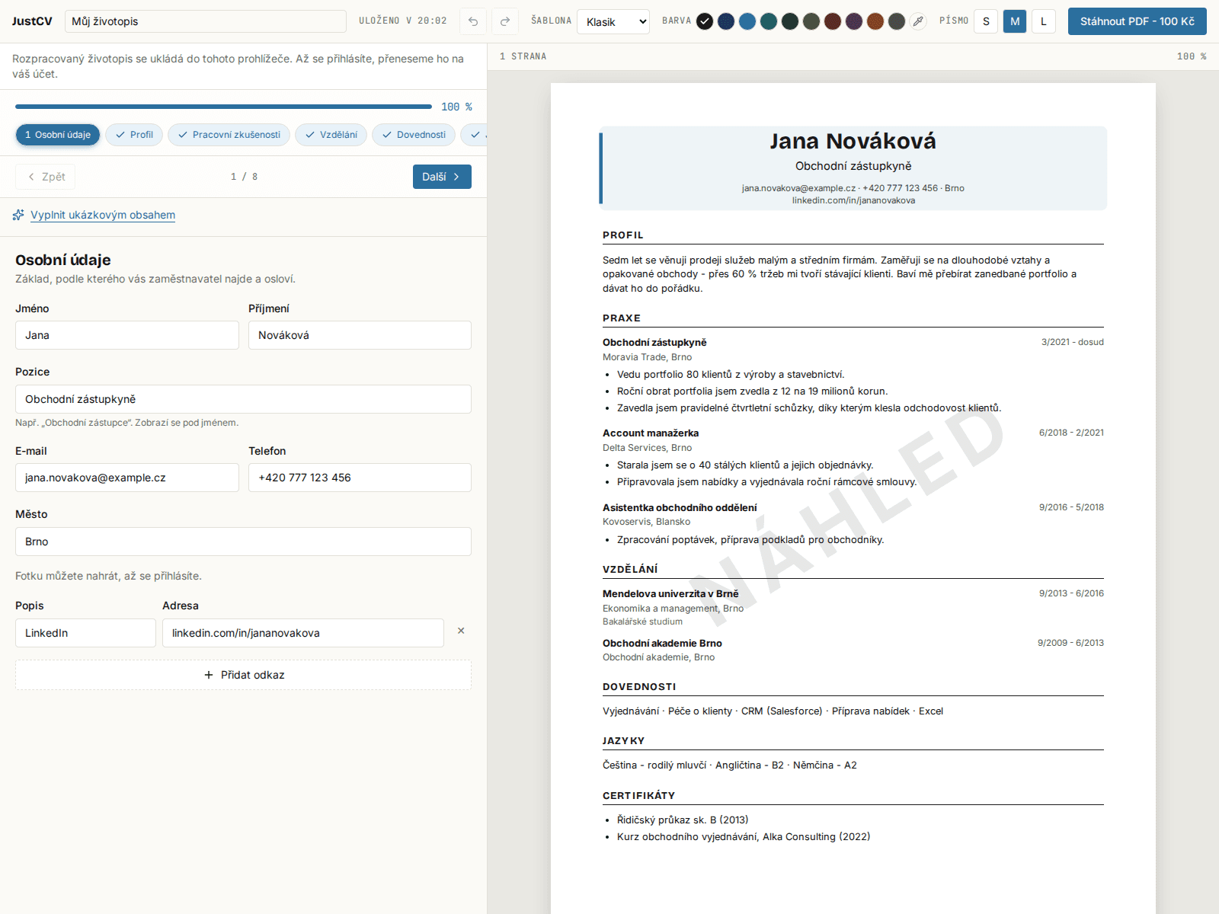Select large font size L
Viewport: 1219px width, 914px height.
click(x=1044, y=21)
